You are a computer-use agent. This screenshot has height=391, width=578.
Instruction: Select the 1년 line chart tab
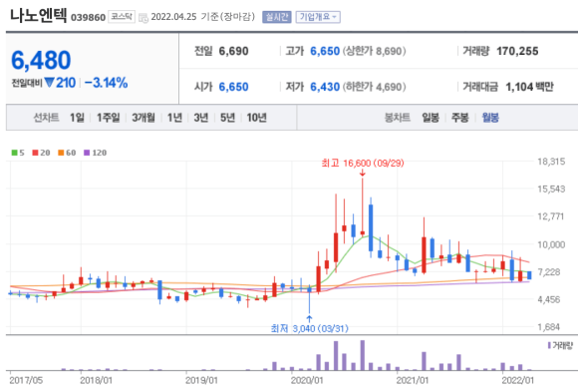(174, 118)
